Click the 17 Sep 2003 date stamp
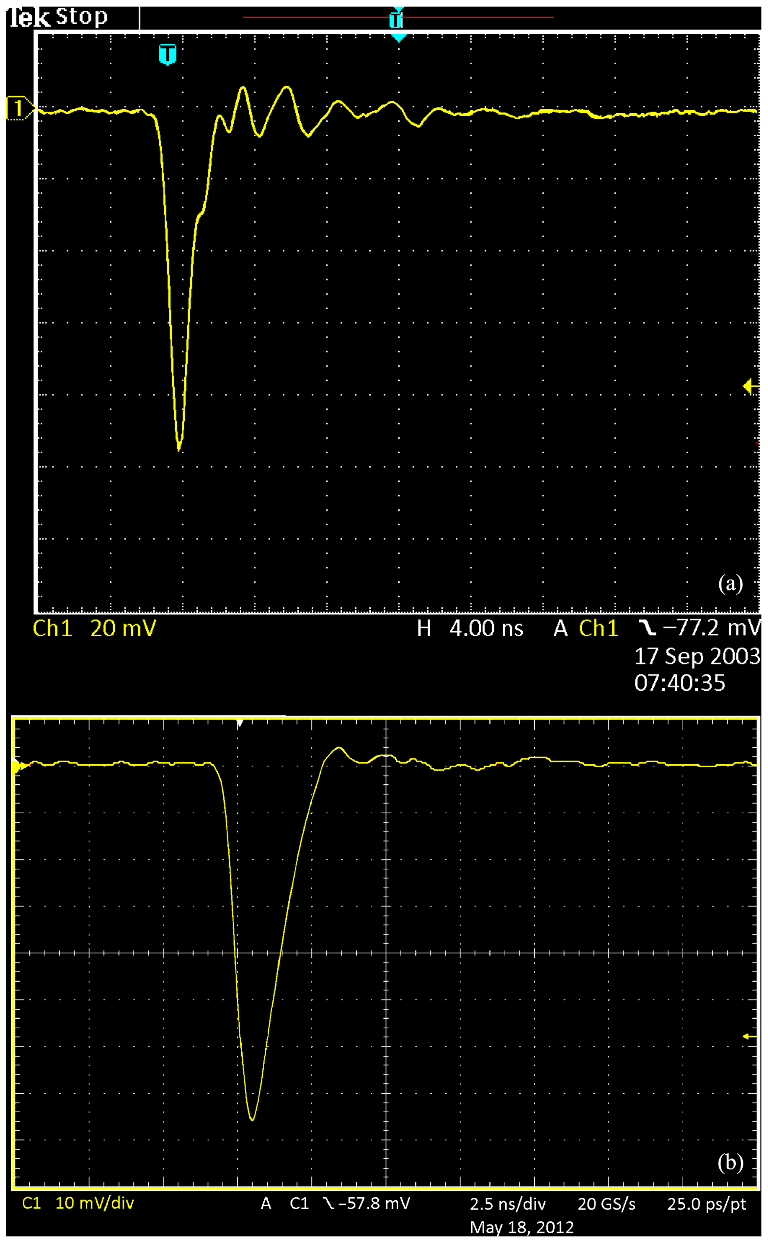The width and height of the screenshot is (768, 1243). (x=697, y=656)
